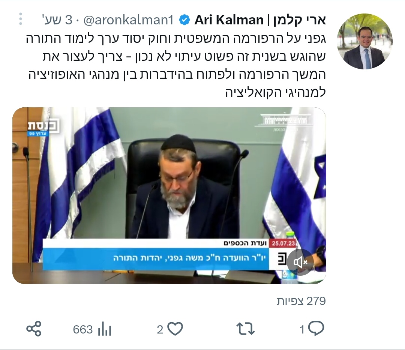Like the tweet with heart icon
Screen dimensions: 405x350
click(175, 329)
